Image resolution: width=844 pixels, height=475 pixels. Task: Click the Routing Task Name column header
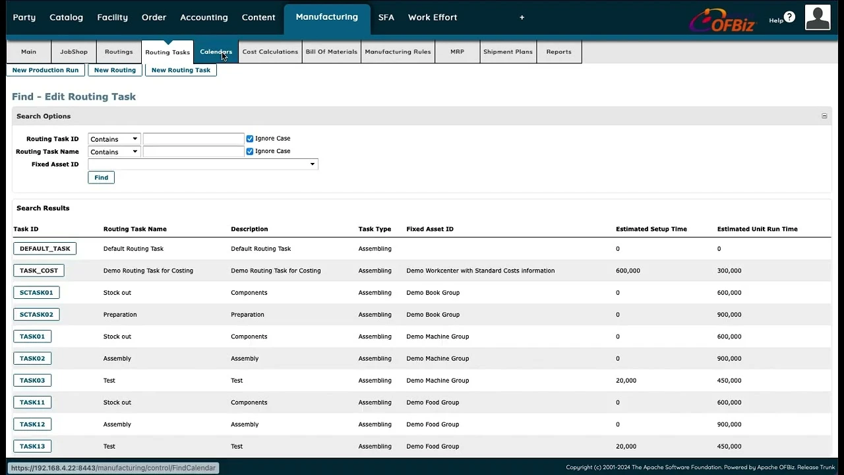(135, 229)
